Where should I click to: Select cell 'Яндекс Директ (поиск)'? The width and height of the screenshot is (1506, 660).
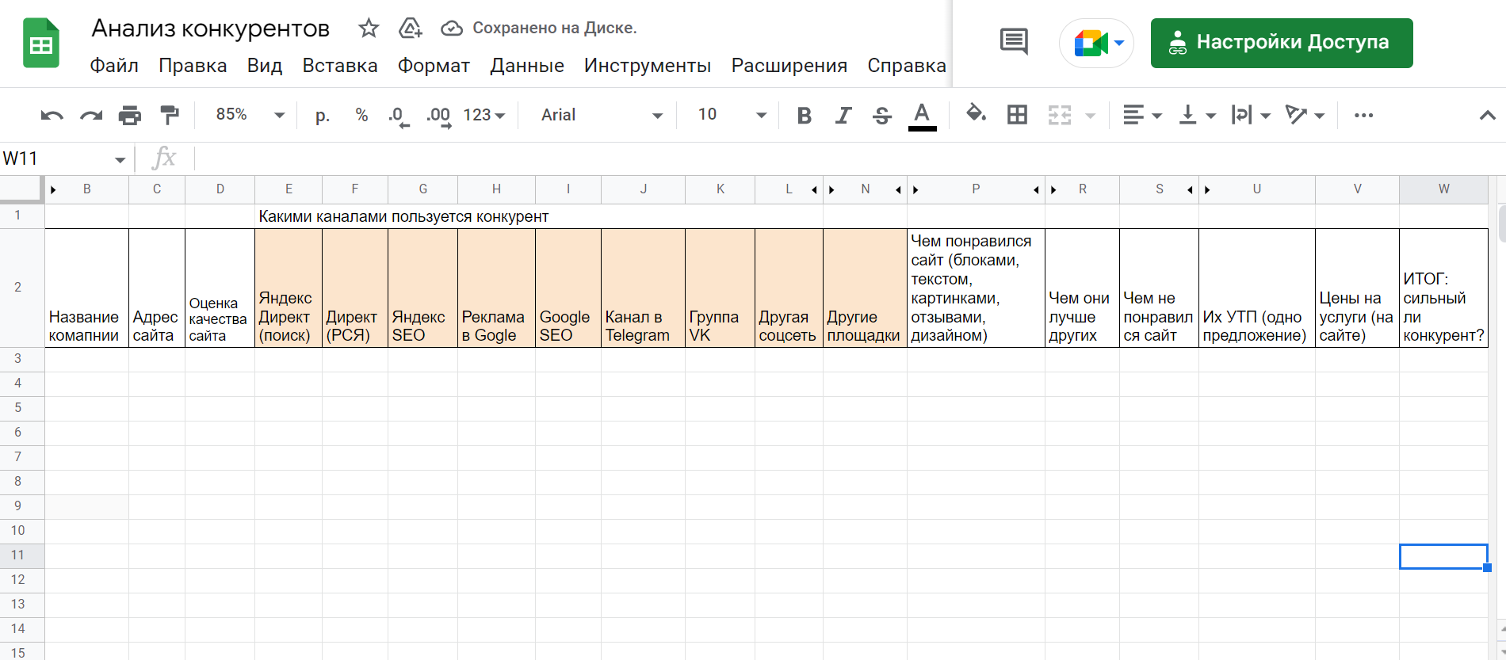289,288
